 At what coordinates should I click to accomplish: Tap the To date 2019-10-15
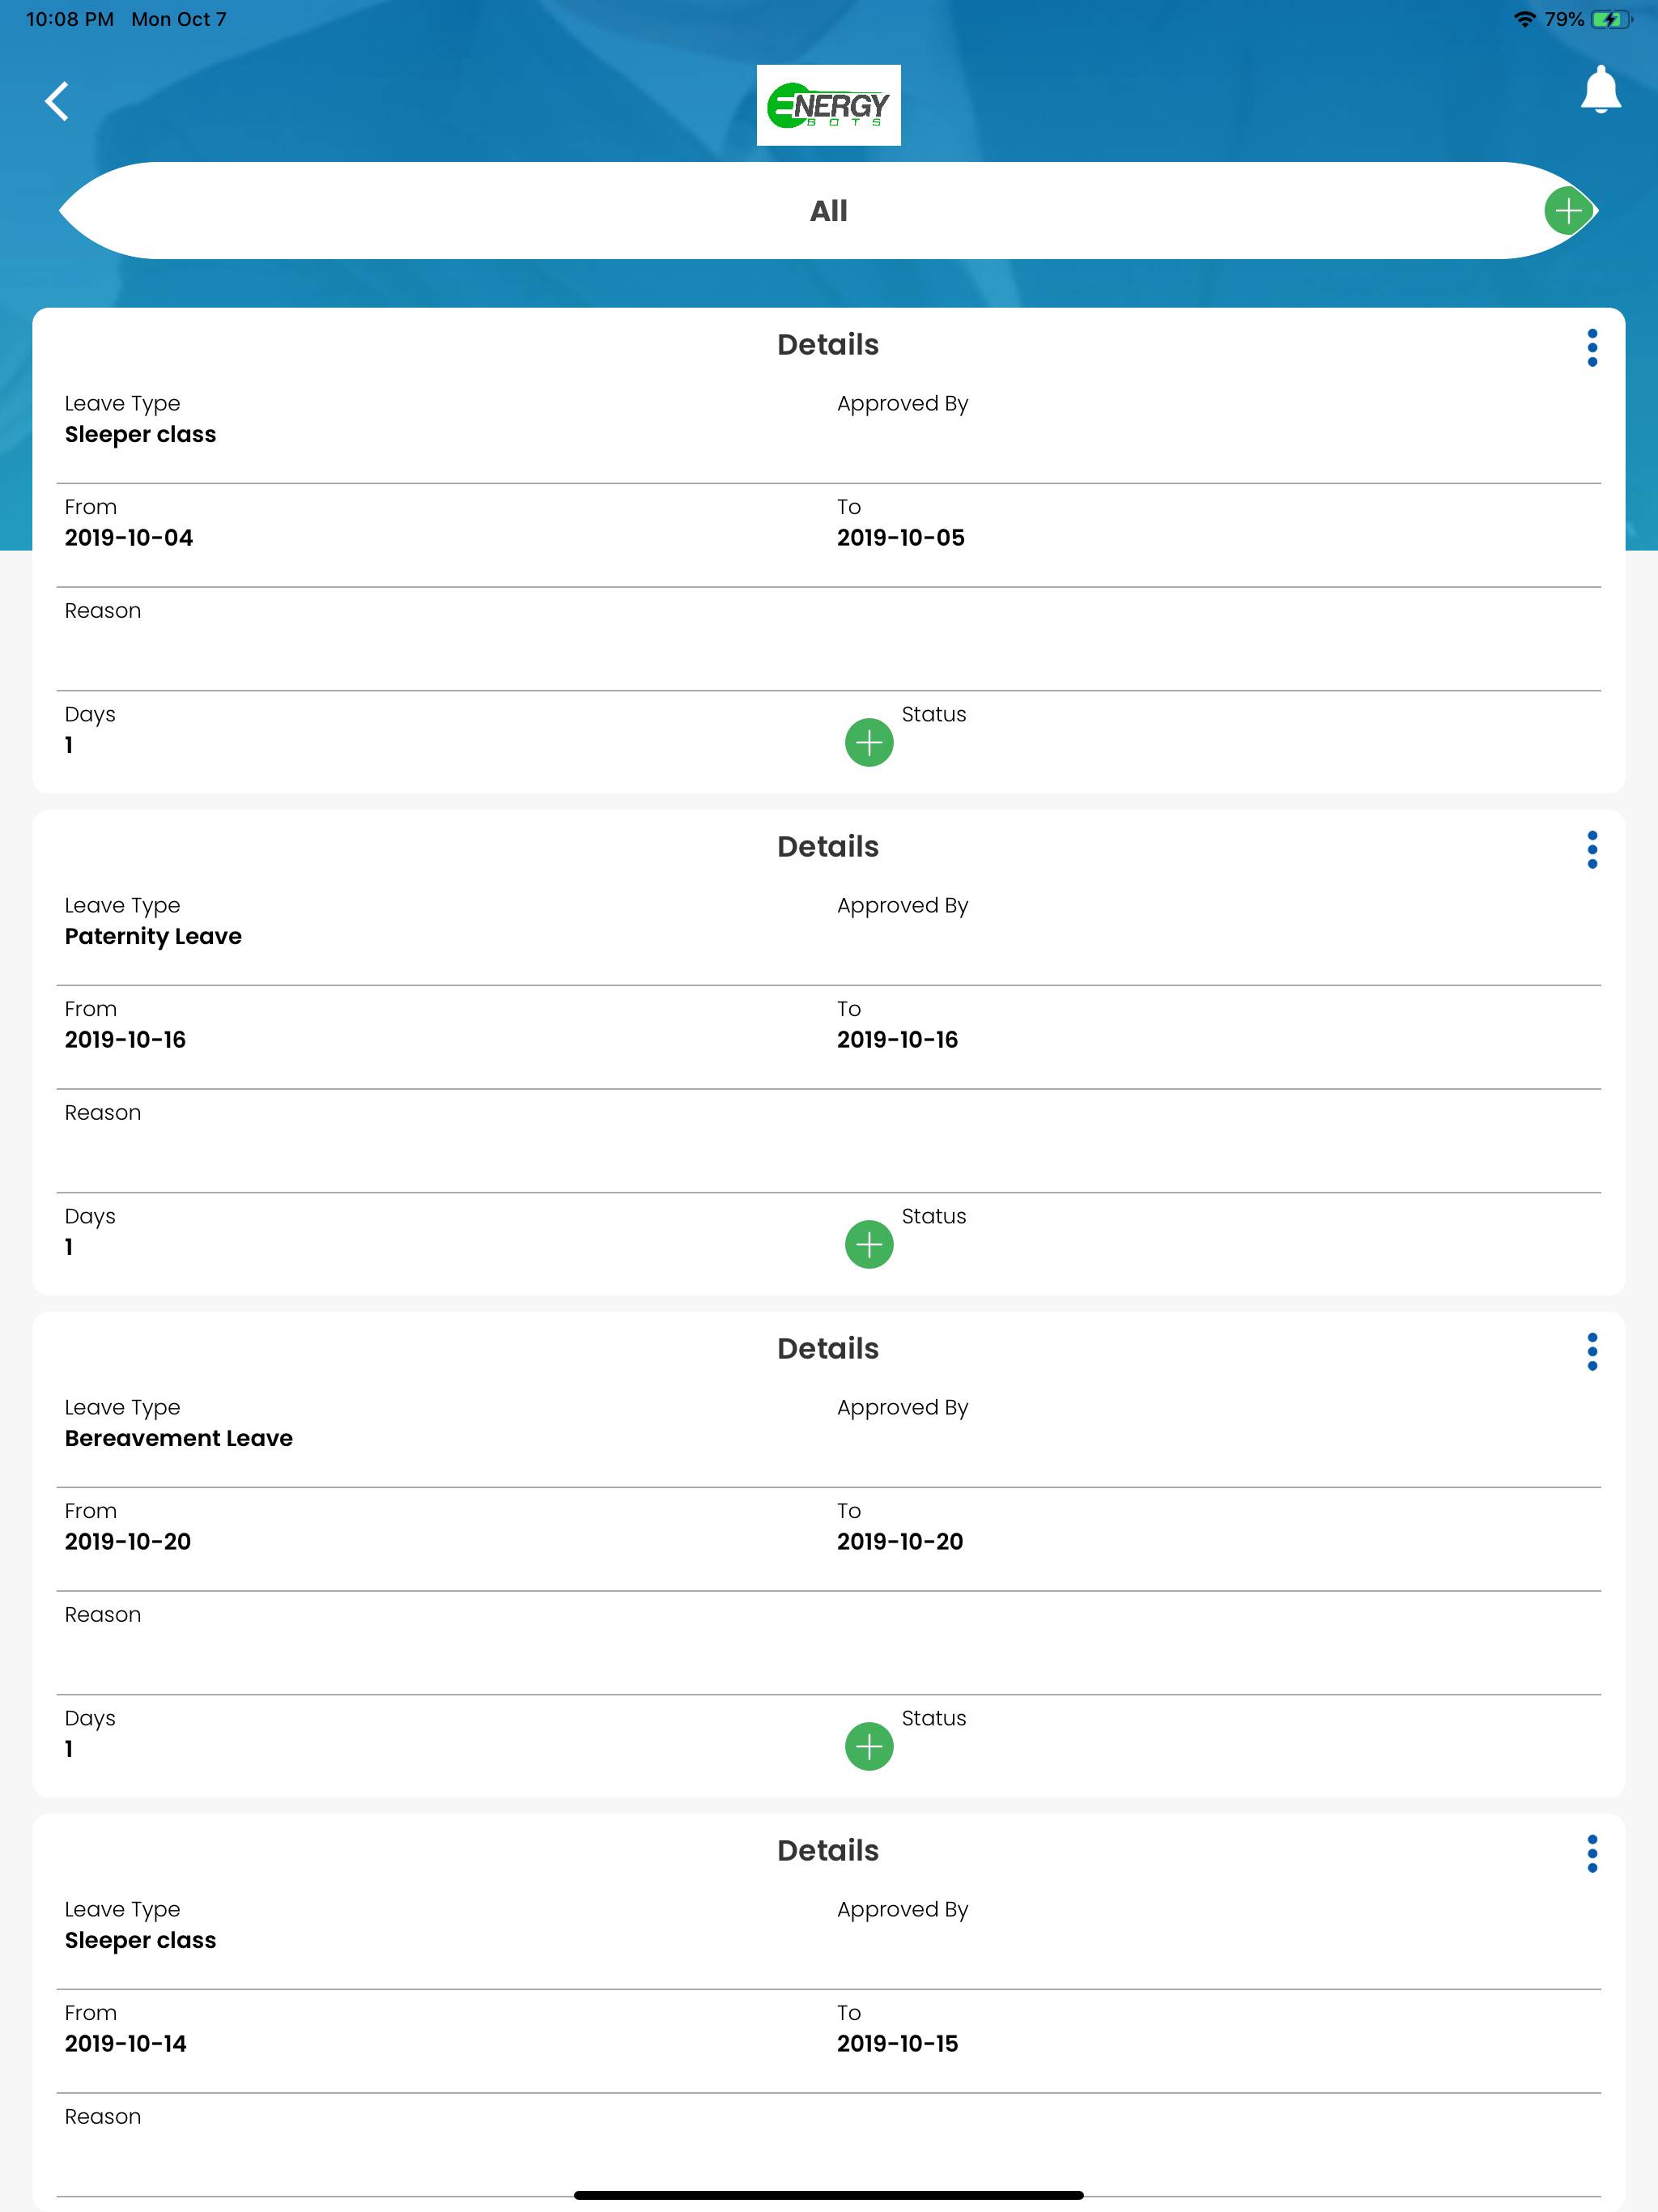(x=897, y=2044)
